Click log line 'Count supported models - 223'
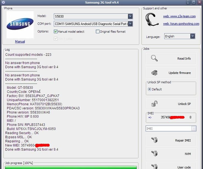The width and height of the screenshot is (203, 169). pyautogui.click(x=28, y=54)
